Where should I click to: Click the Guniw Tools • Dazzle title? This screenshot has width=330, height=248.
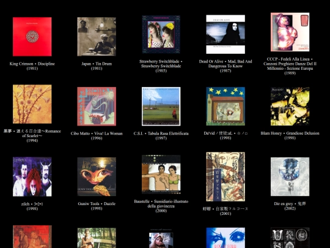pyautogui.click(x=97, y=204)
